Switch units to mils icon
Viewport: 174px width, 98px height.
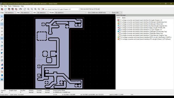2,35
